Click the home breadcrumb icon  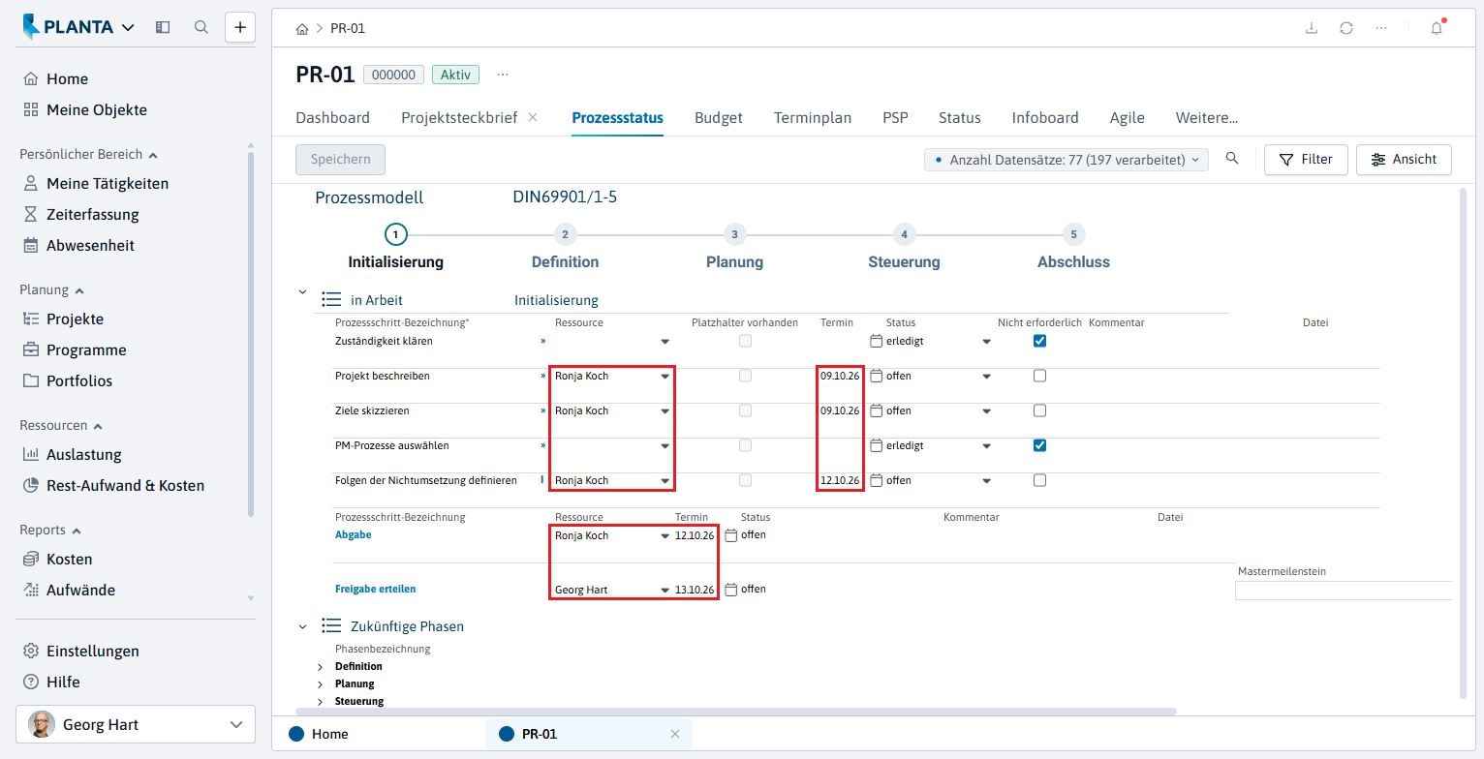click(302, 28)
